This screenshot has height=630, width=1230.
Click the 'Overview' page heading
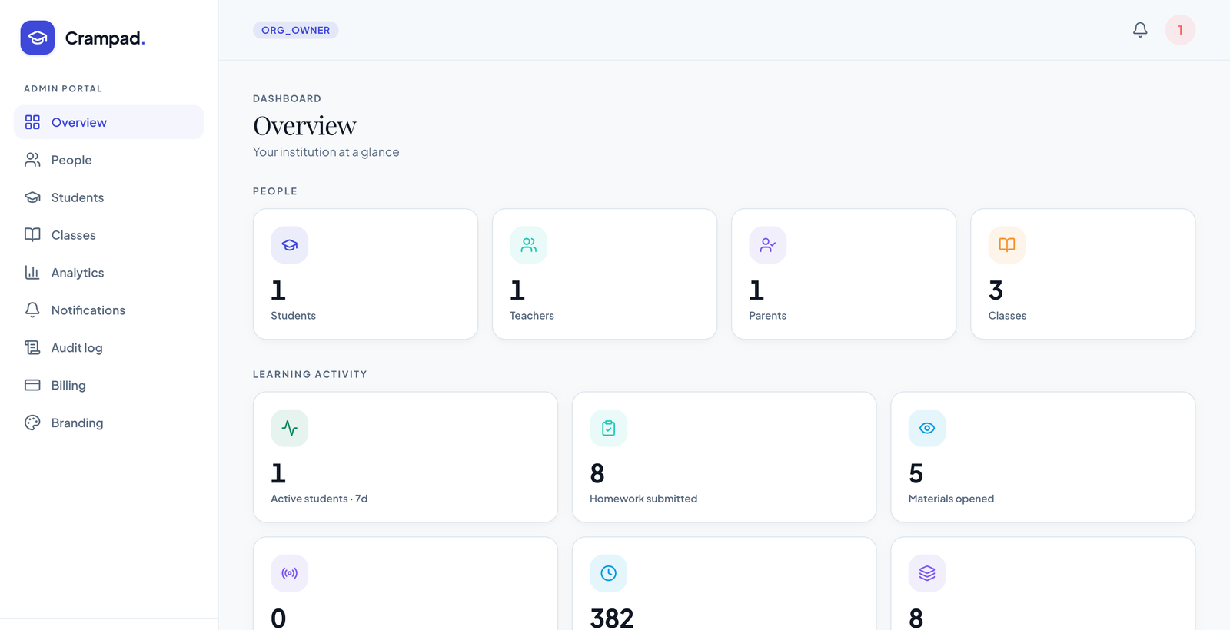pyautogui.click(x=305, y=126)
